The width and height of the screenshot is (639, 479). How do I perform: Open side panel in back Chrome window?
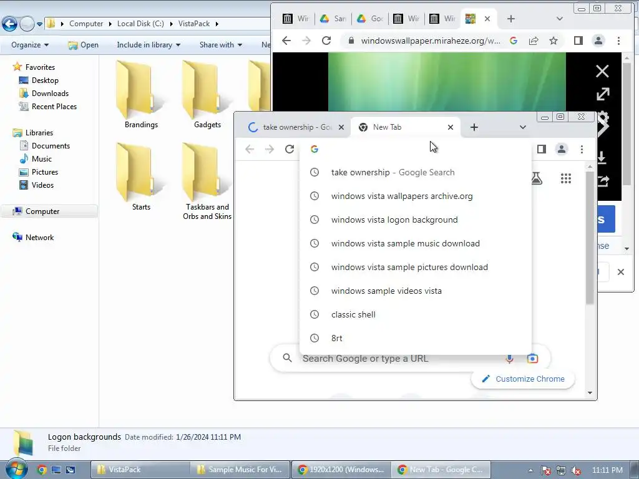578,41
